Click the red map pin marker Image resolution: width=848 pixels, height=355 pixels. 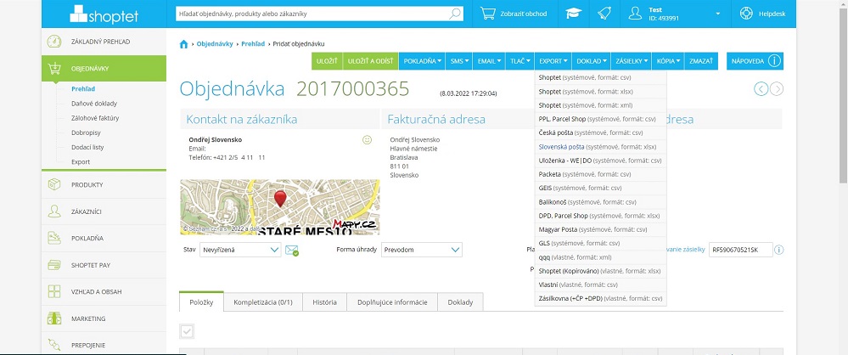[x=280, y=199]
